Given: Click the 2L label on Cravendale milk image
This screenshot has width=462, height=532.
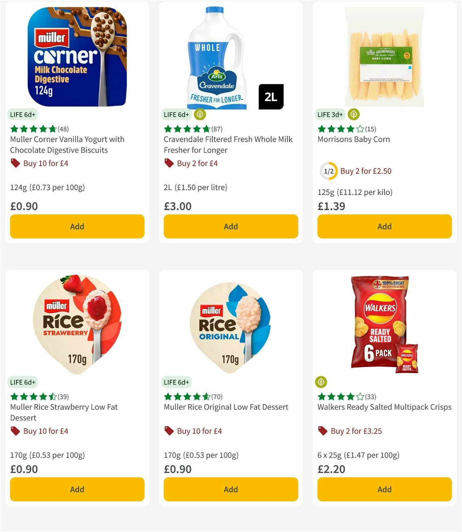Looking at the screenshot, I should coord(272,97).
